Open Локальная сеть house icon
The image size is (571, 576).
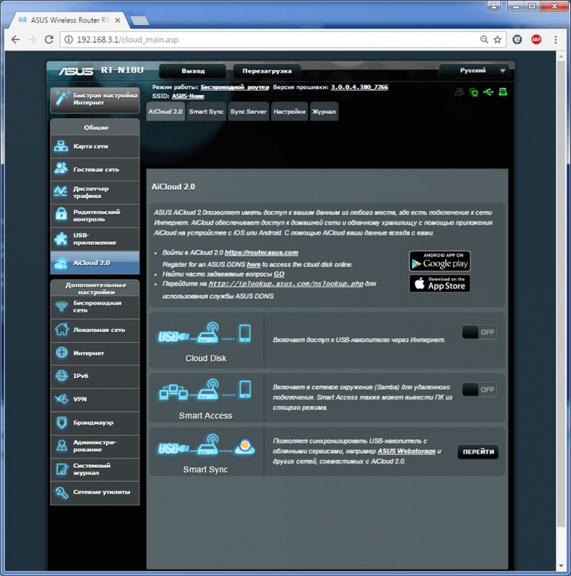click(x=61, y=329)
